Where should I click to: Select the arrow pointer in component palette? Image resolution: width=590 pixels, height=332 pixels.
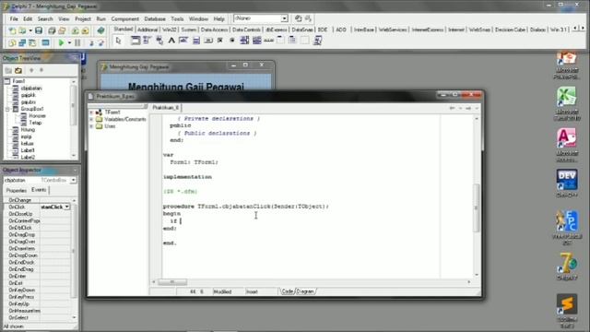click(x=119, y=41)
